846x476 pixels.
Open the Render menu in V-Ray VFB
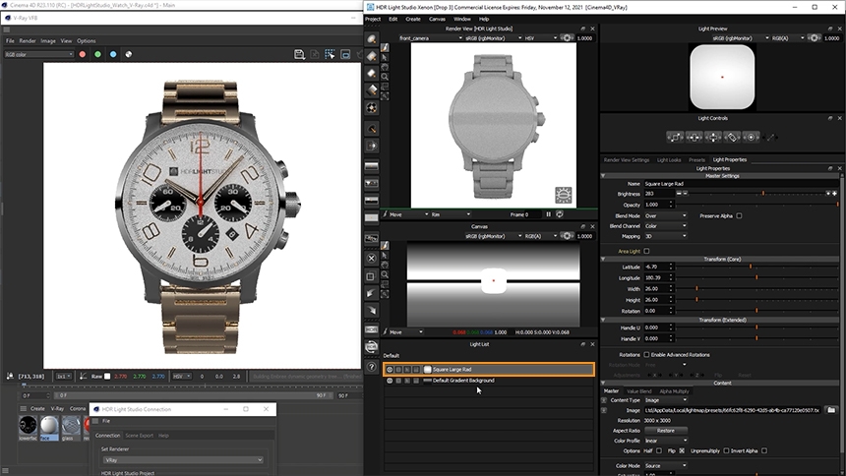[x=28, y=41]
